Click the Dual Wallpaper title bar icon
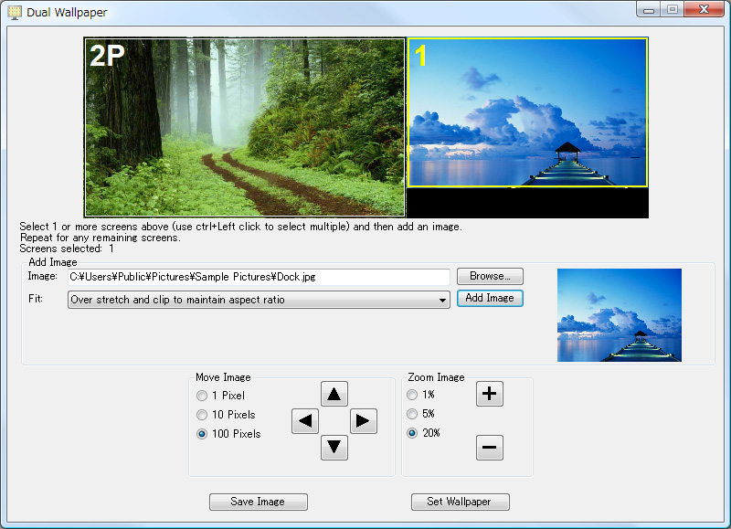731x529 pixels. (15, 12)
